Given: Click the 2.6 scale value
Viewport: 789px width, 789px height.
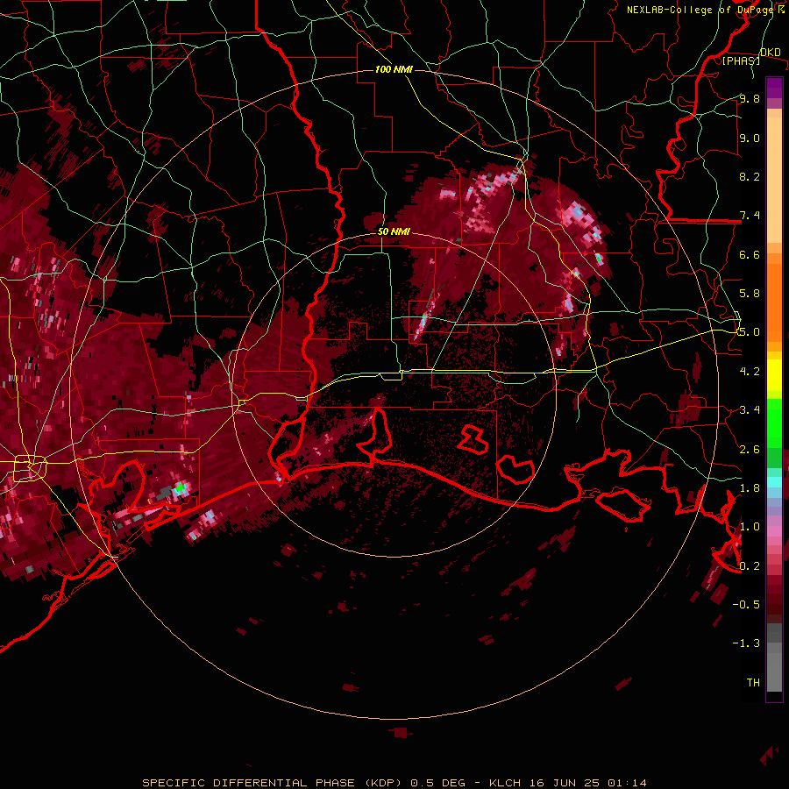Looking at the screenshot, I should pyautogui.click(x=750, y=450).
